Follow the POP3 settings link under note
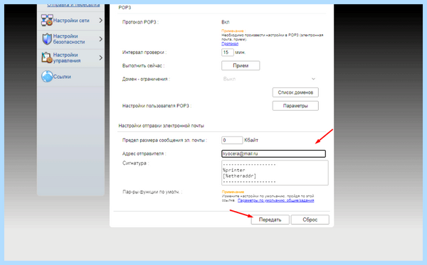 coord(230,43)
